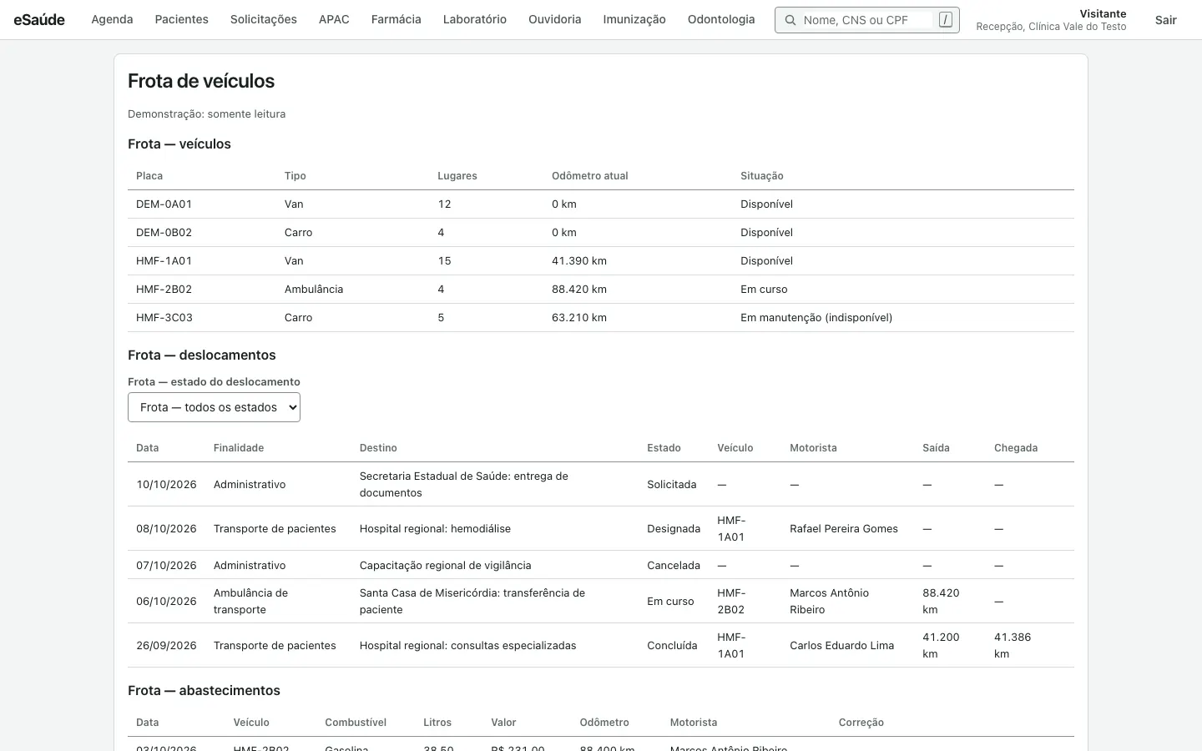Click the Em manutenção (indisponível) status

pos(816,318)
